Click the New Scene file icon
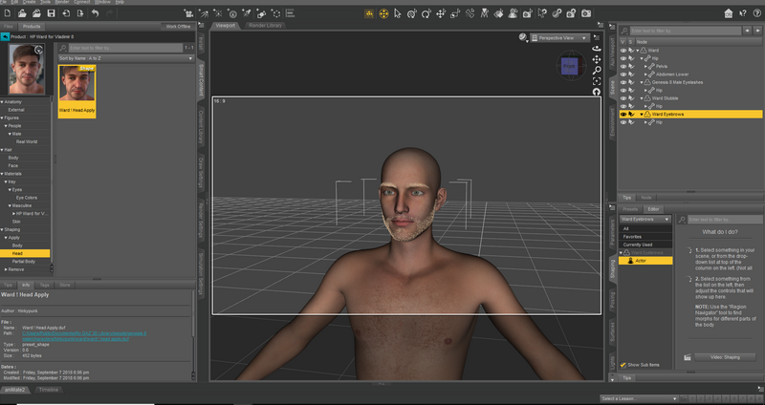765x405 pixels. tap(8, 13)
